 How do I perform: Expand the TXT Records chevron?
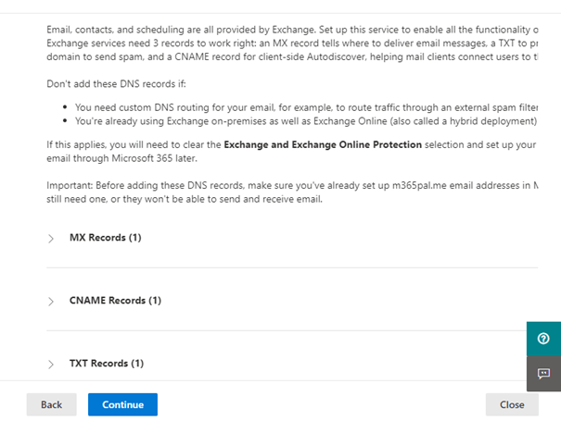click(x=51, y=365)
